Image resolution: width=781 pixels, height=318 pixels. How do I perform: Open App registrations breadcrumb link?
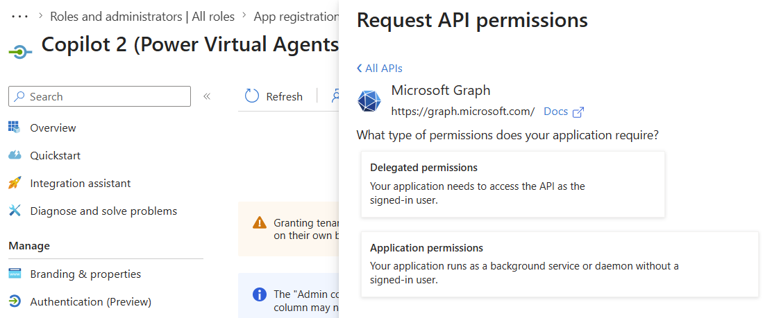pyautogui.click(x=296, y=17)
